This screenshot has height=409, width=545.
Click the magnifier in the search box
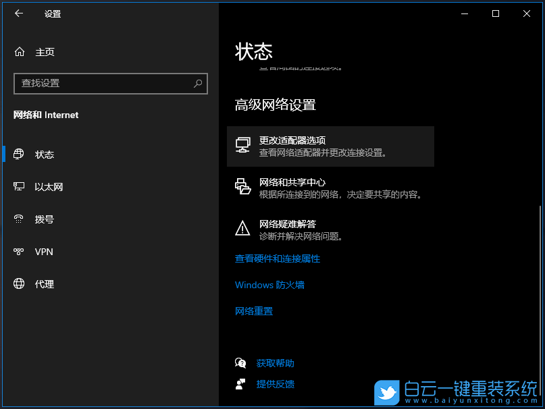point(197,83)
